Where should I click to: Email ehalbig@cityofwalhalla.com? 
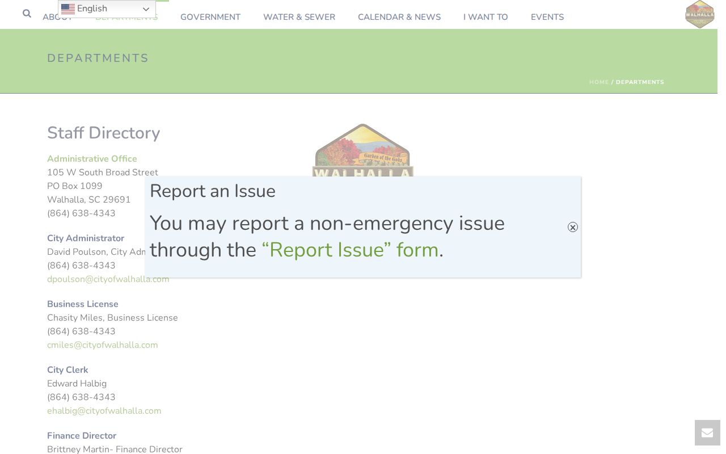(104, 411)
